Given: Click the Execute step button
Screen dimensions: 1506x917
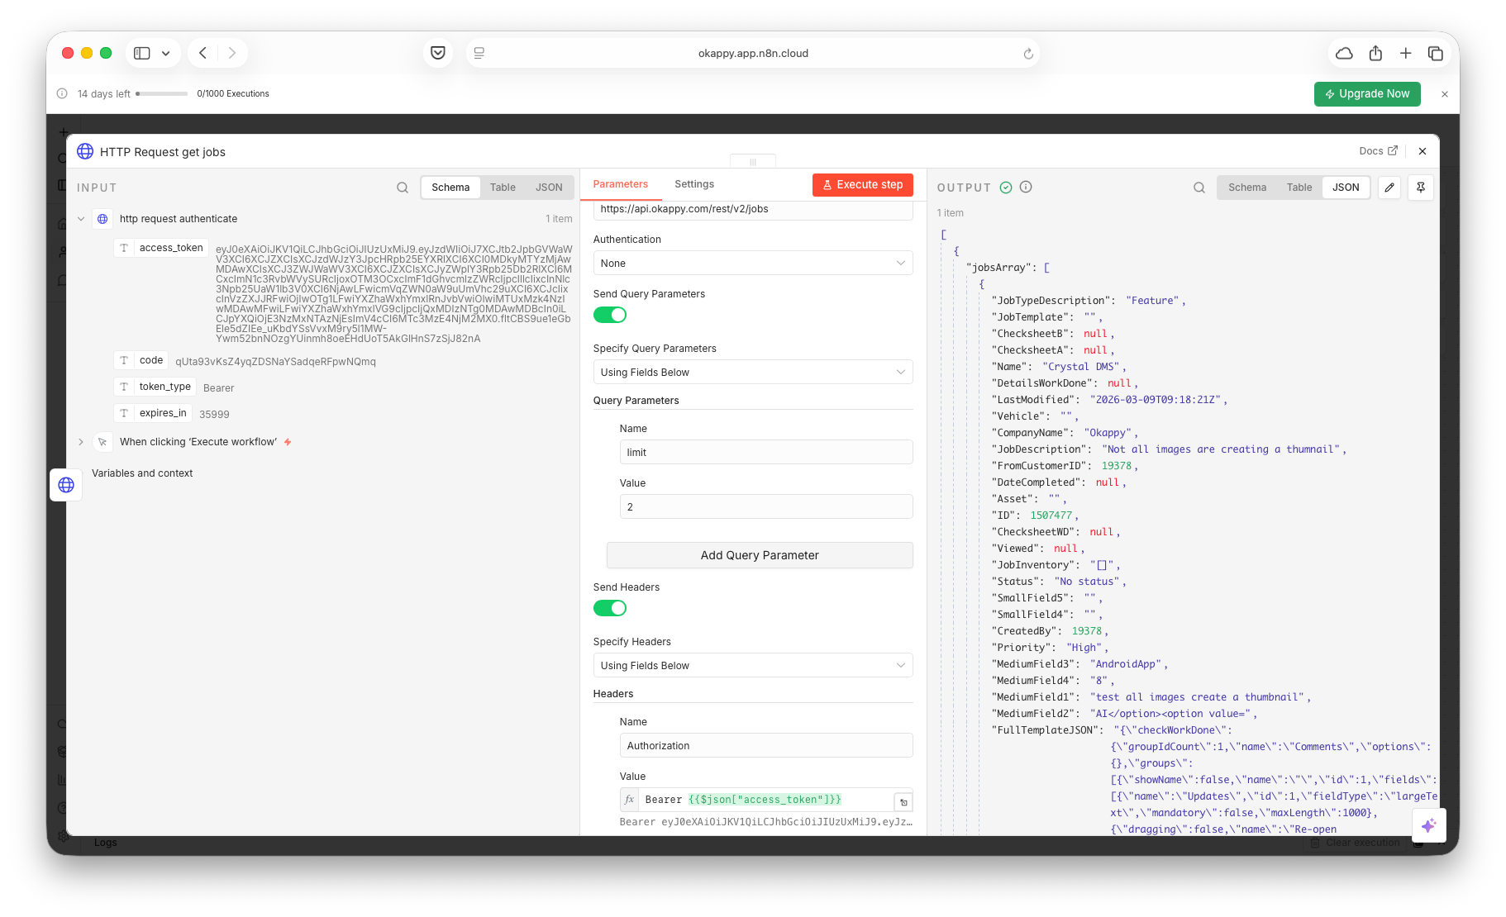Looking at the screenshot, I should point(863,185).
